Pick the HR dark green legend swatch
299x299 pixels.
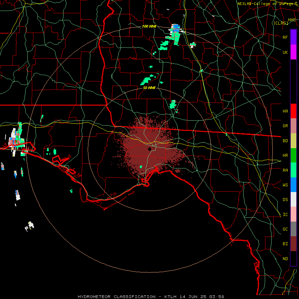pos(293,155)
